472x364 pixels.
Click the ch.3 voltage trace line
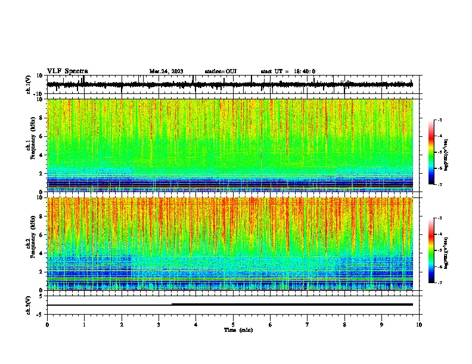(230, 305)
